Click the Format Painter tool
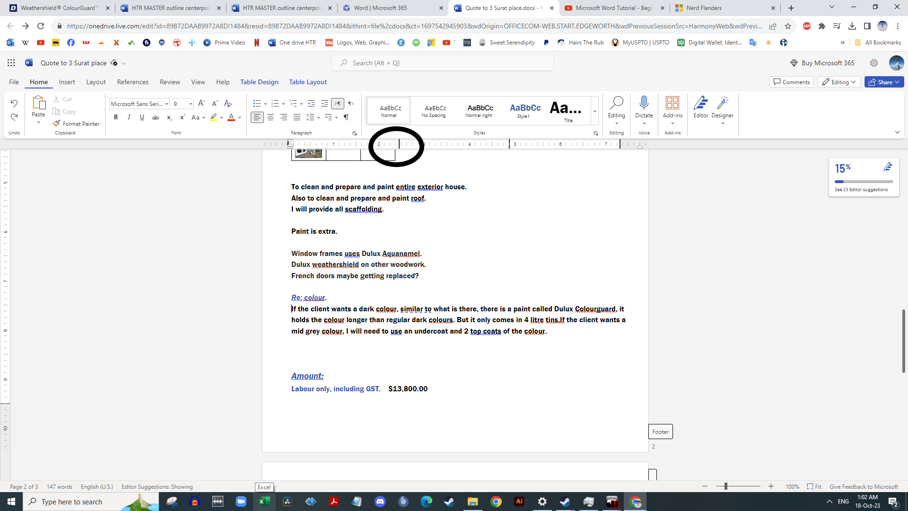Viewport: 908px width, 511px height. 76,123
